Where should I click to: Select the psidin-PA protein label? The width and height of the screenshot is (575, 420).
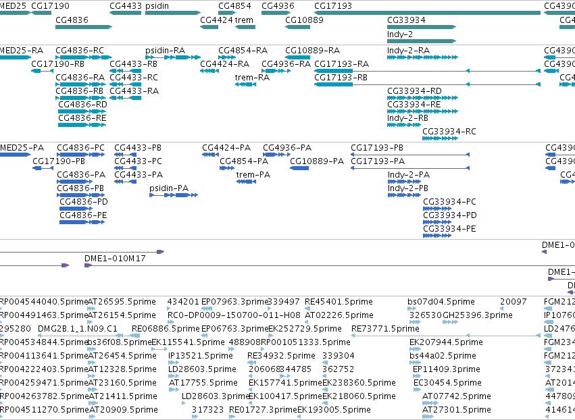coord(169,188)
